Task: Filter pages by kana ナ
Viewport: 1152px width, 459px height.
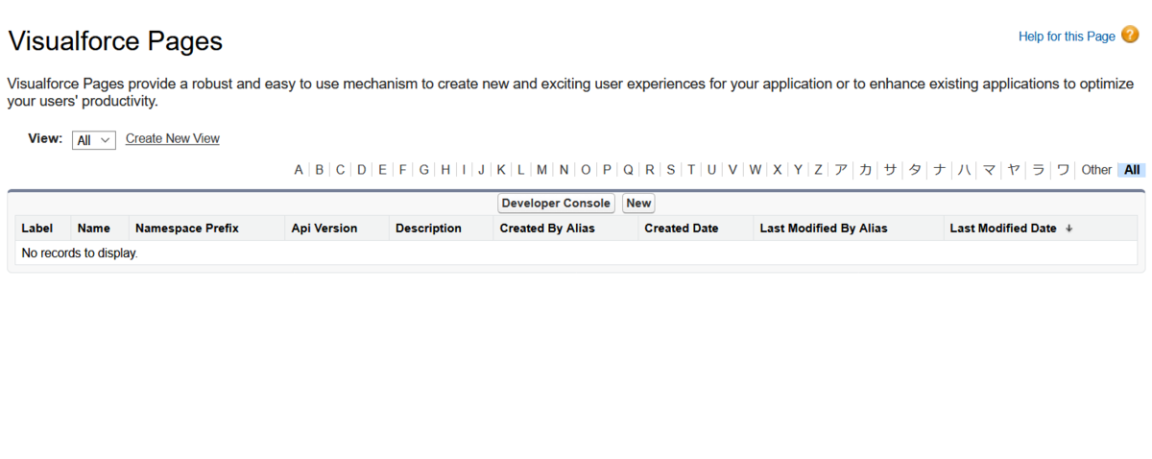Action: (940, 170)
